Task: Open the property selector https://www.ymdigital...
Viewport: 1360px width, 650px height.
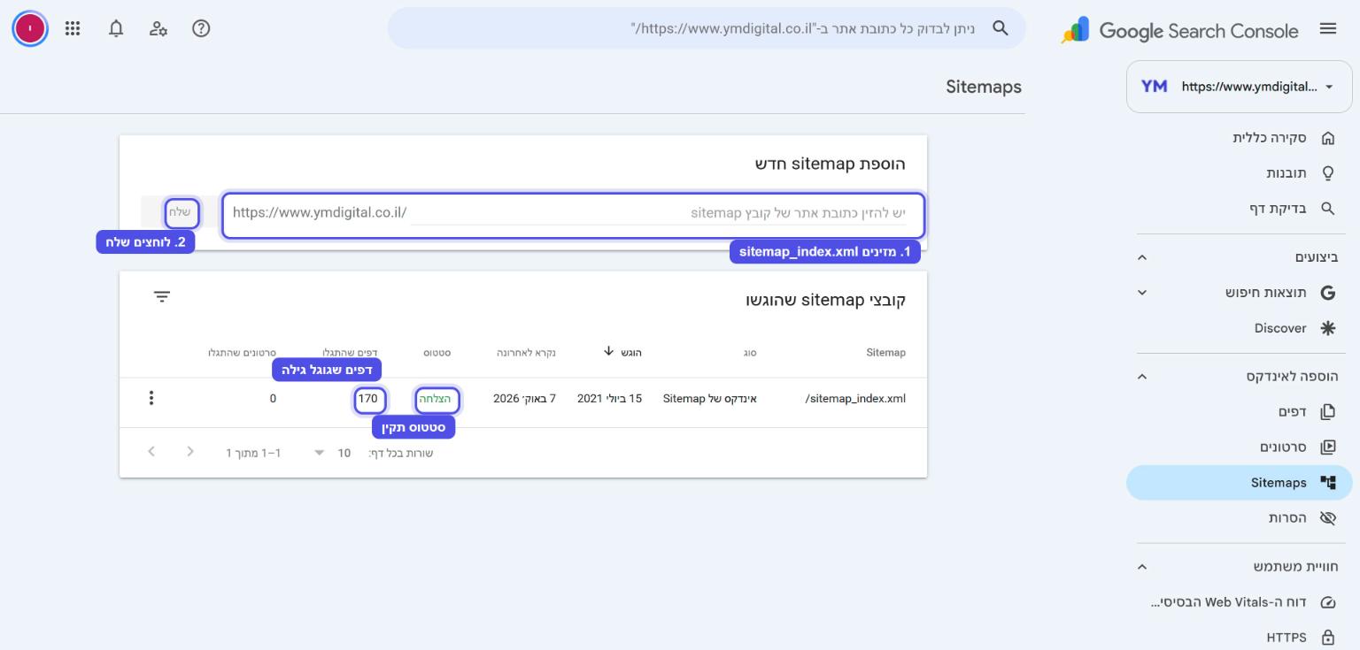Action: [1239, 87]
